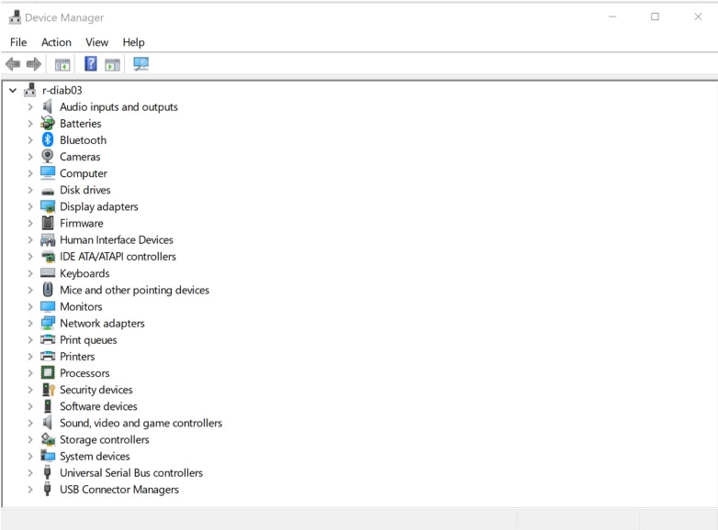Open the blue Help toolbar icon
The height and width of the screenshot is (530, 718).
91,63
